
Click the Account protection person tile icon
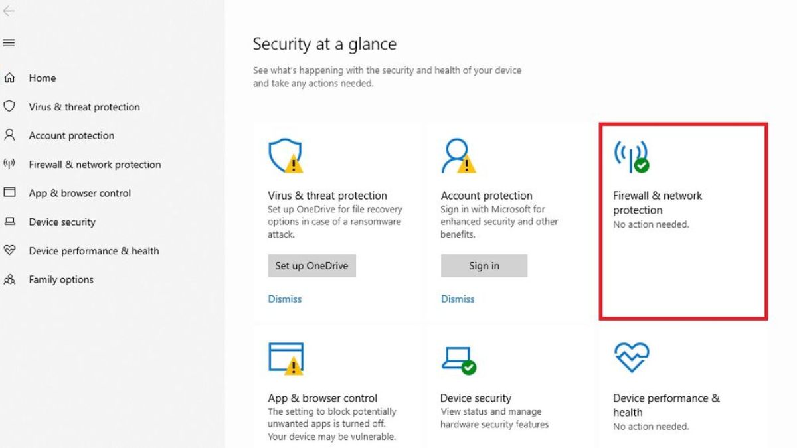458,156
